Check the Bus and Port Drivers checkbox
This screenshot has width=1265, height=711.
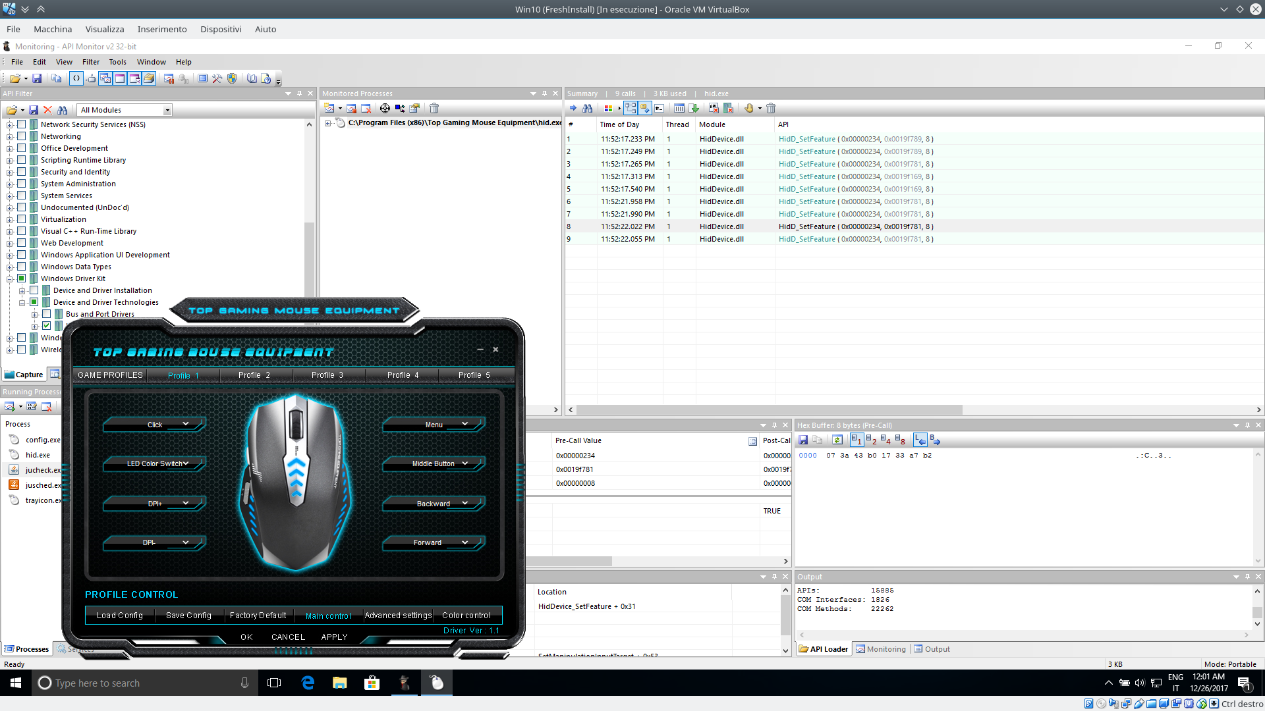tap(47, 314)
